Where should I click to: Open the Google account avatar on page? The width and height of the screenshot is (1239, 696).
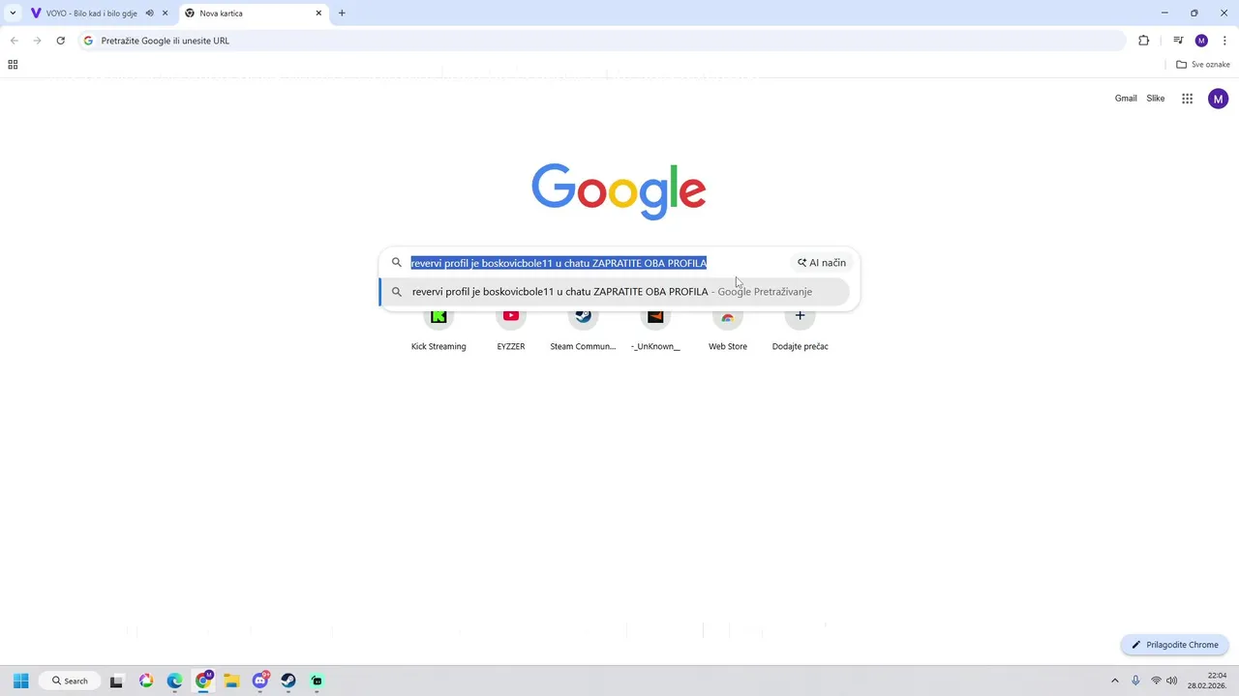point(1219,99)
